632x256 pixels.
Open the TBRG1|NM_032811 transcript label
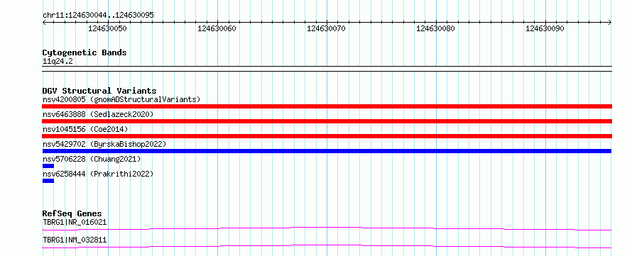click(75, 240)
